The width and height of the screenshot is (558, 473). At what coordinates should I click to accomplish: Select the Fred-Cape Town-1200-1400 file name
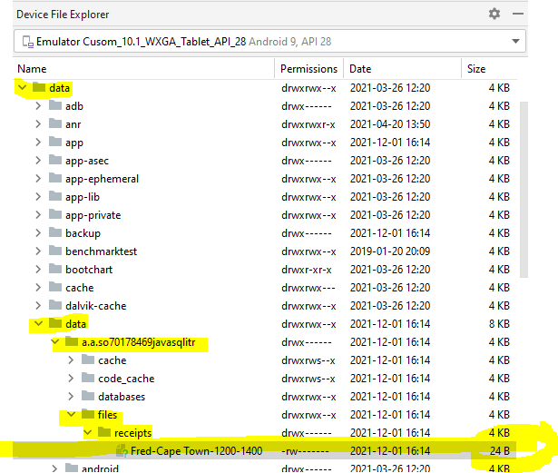(x=197, y=451)
